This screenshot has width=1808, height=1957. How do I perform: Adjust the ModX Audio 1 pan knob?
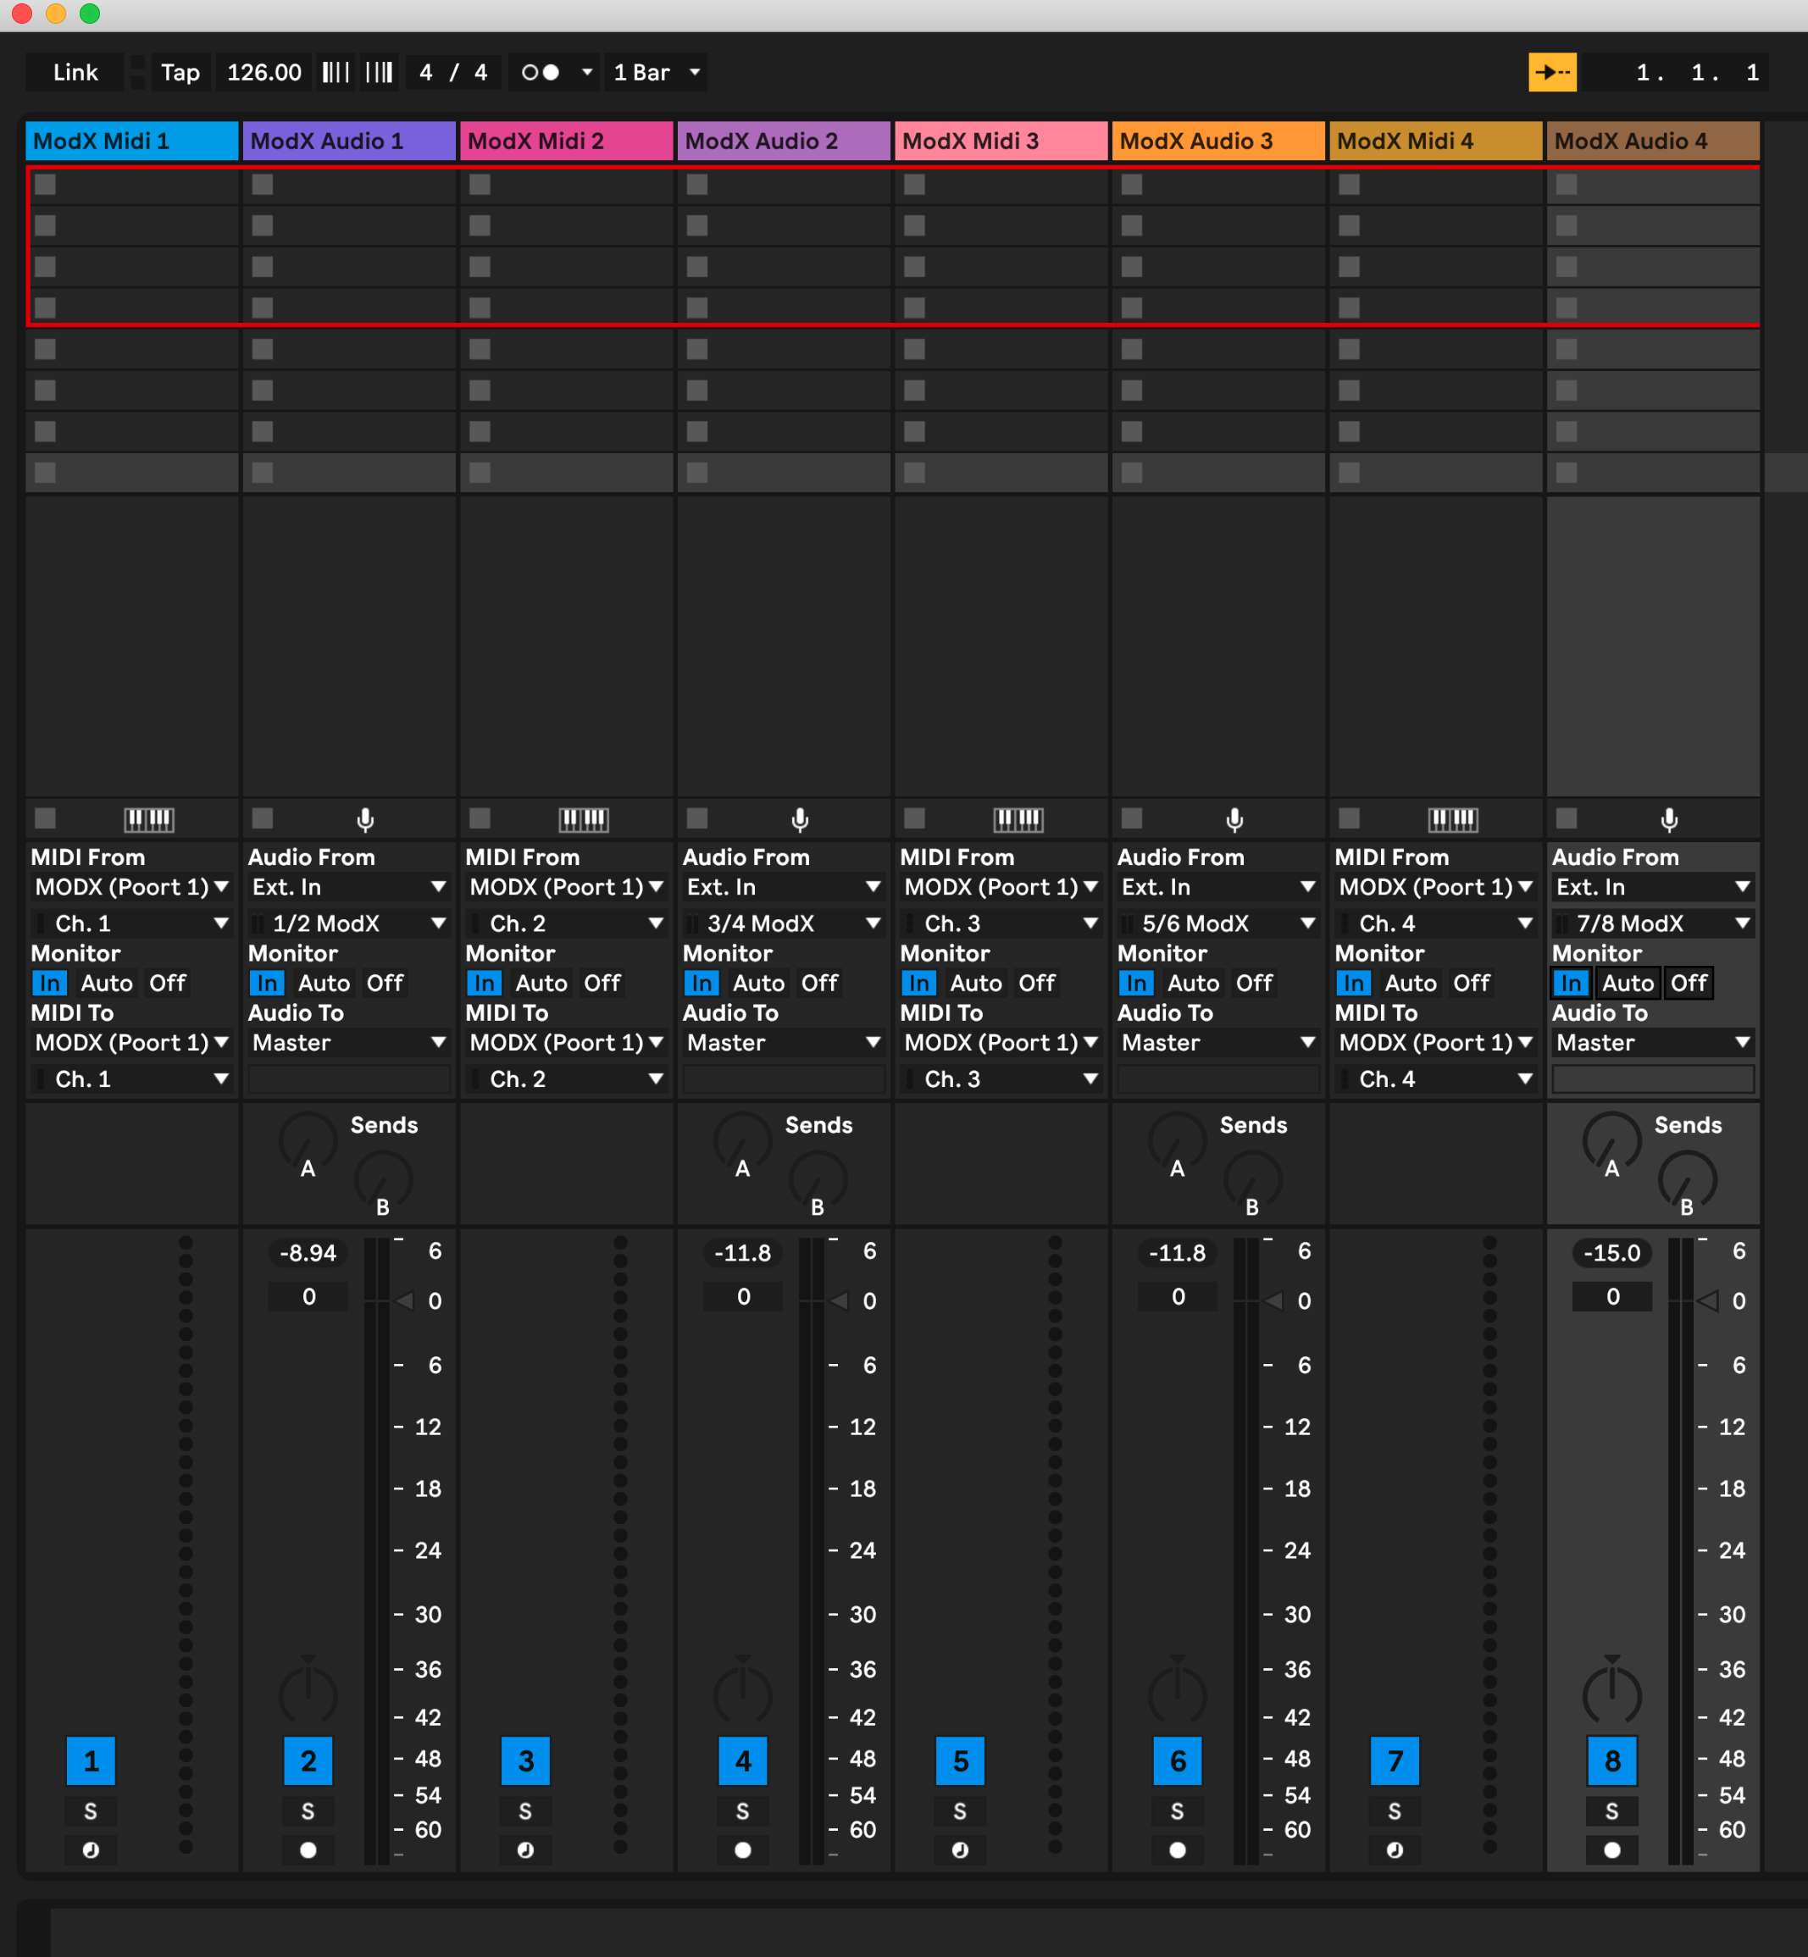[308, 1693]
